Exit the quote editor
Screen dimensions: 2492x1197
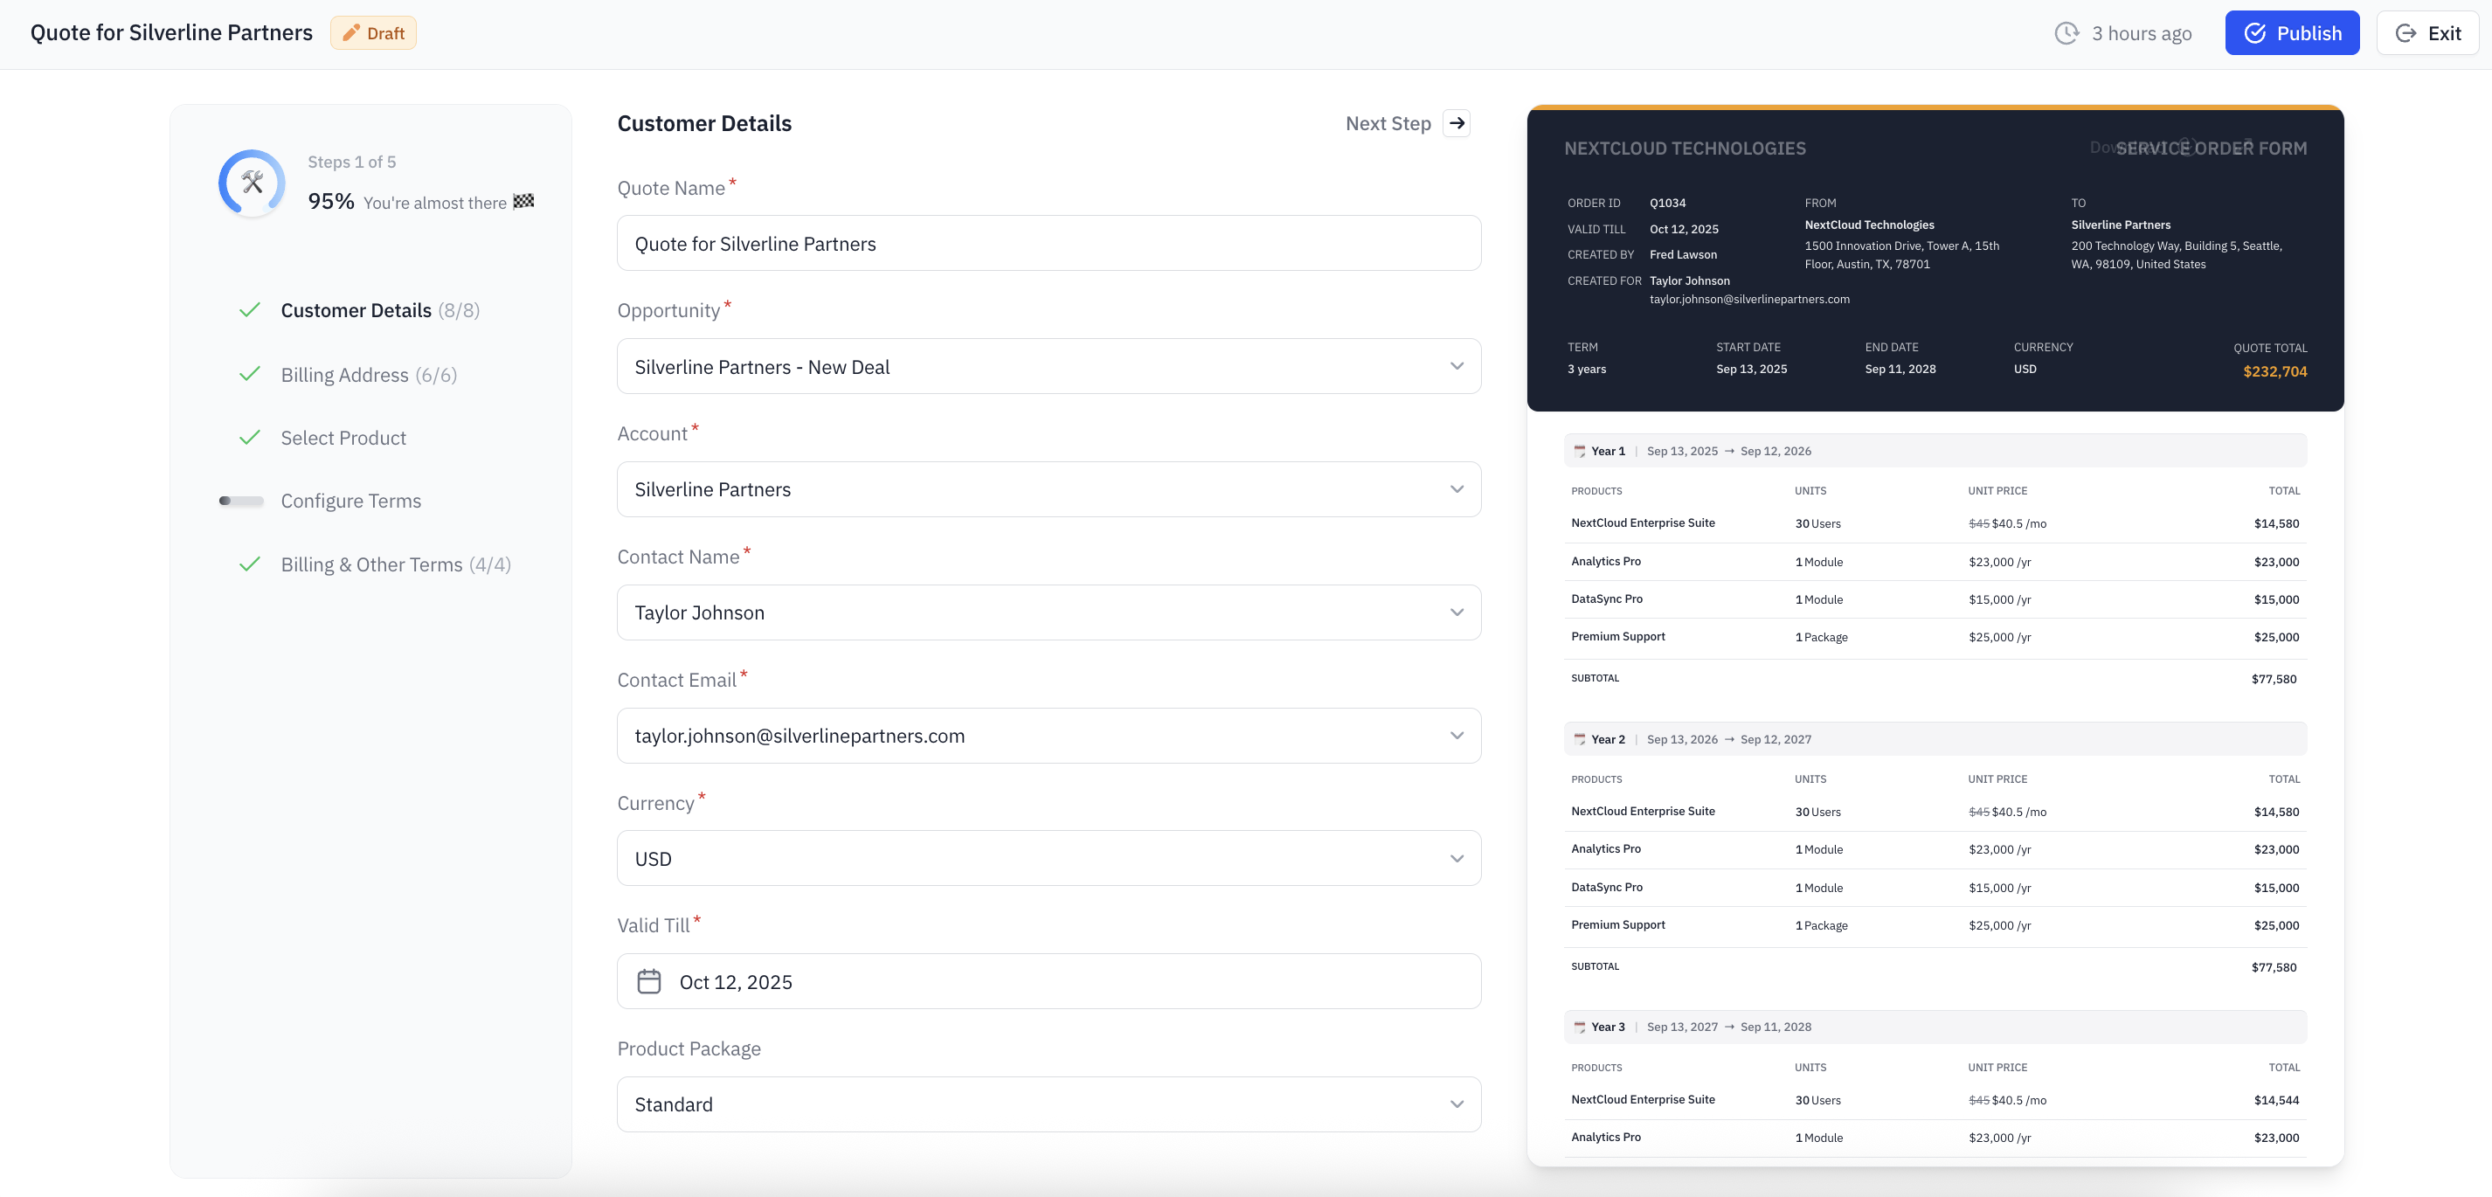[x=2427, y=33]
